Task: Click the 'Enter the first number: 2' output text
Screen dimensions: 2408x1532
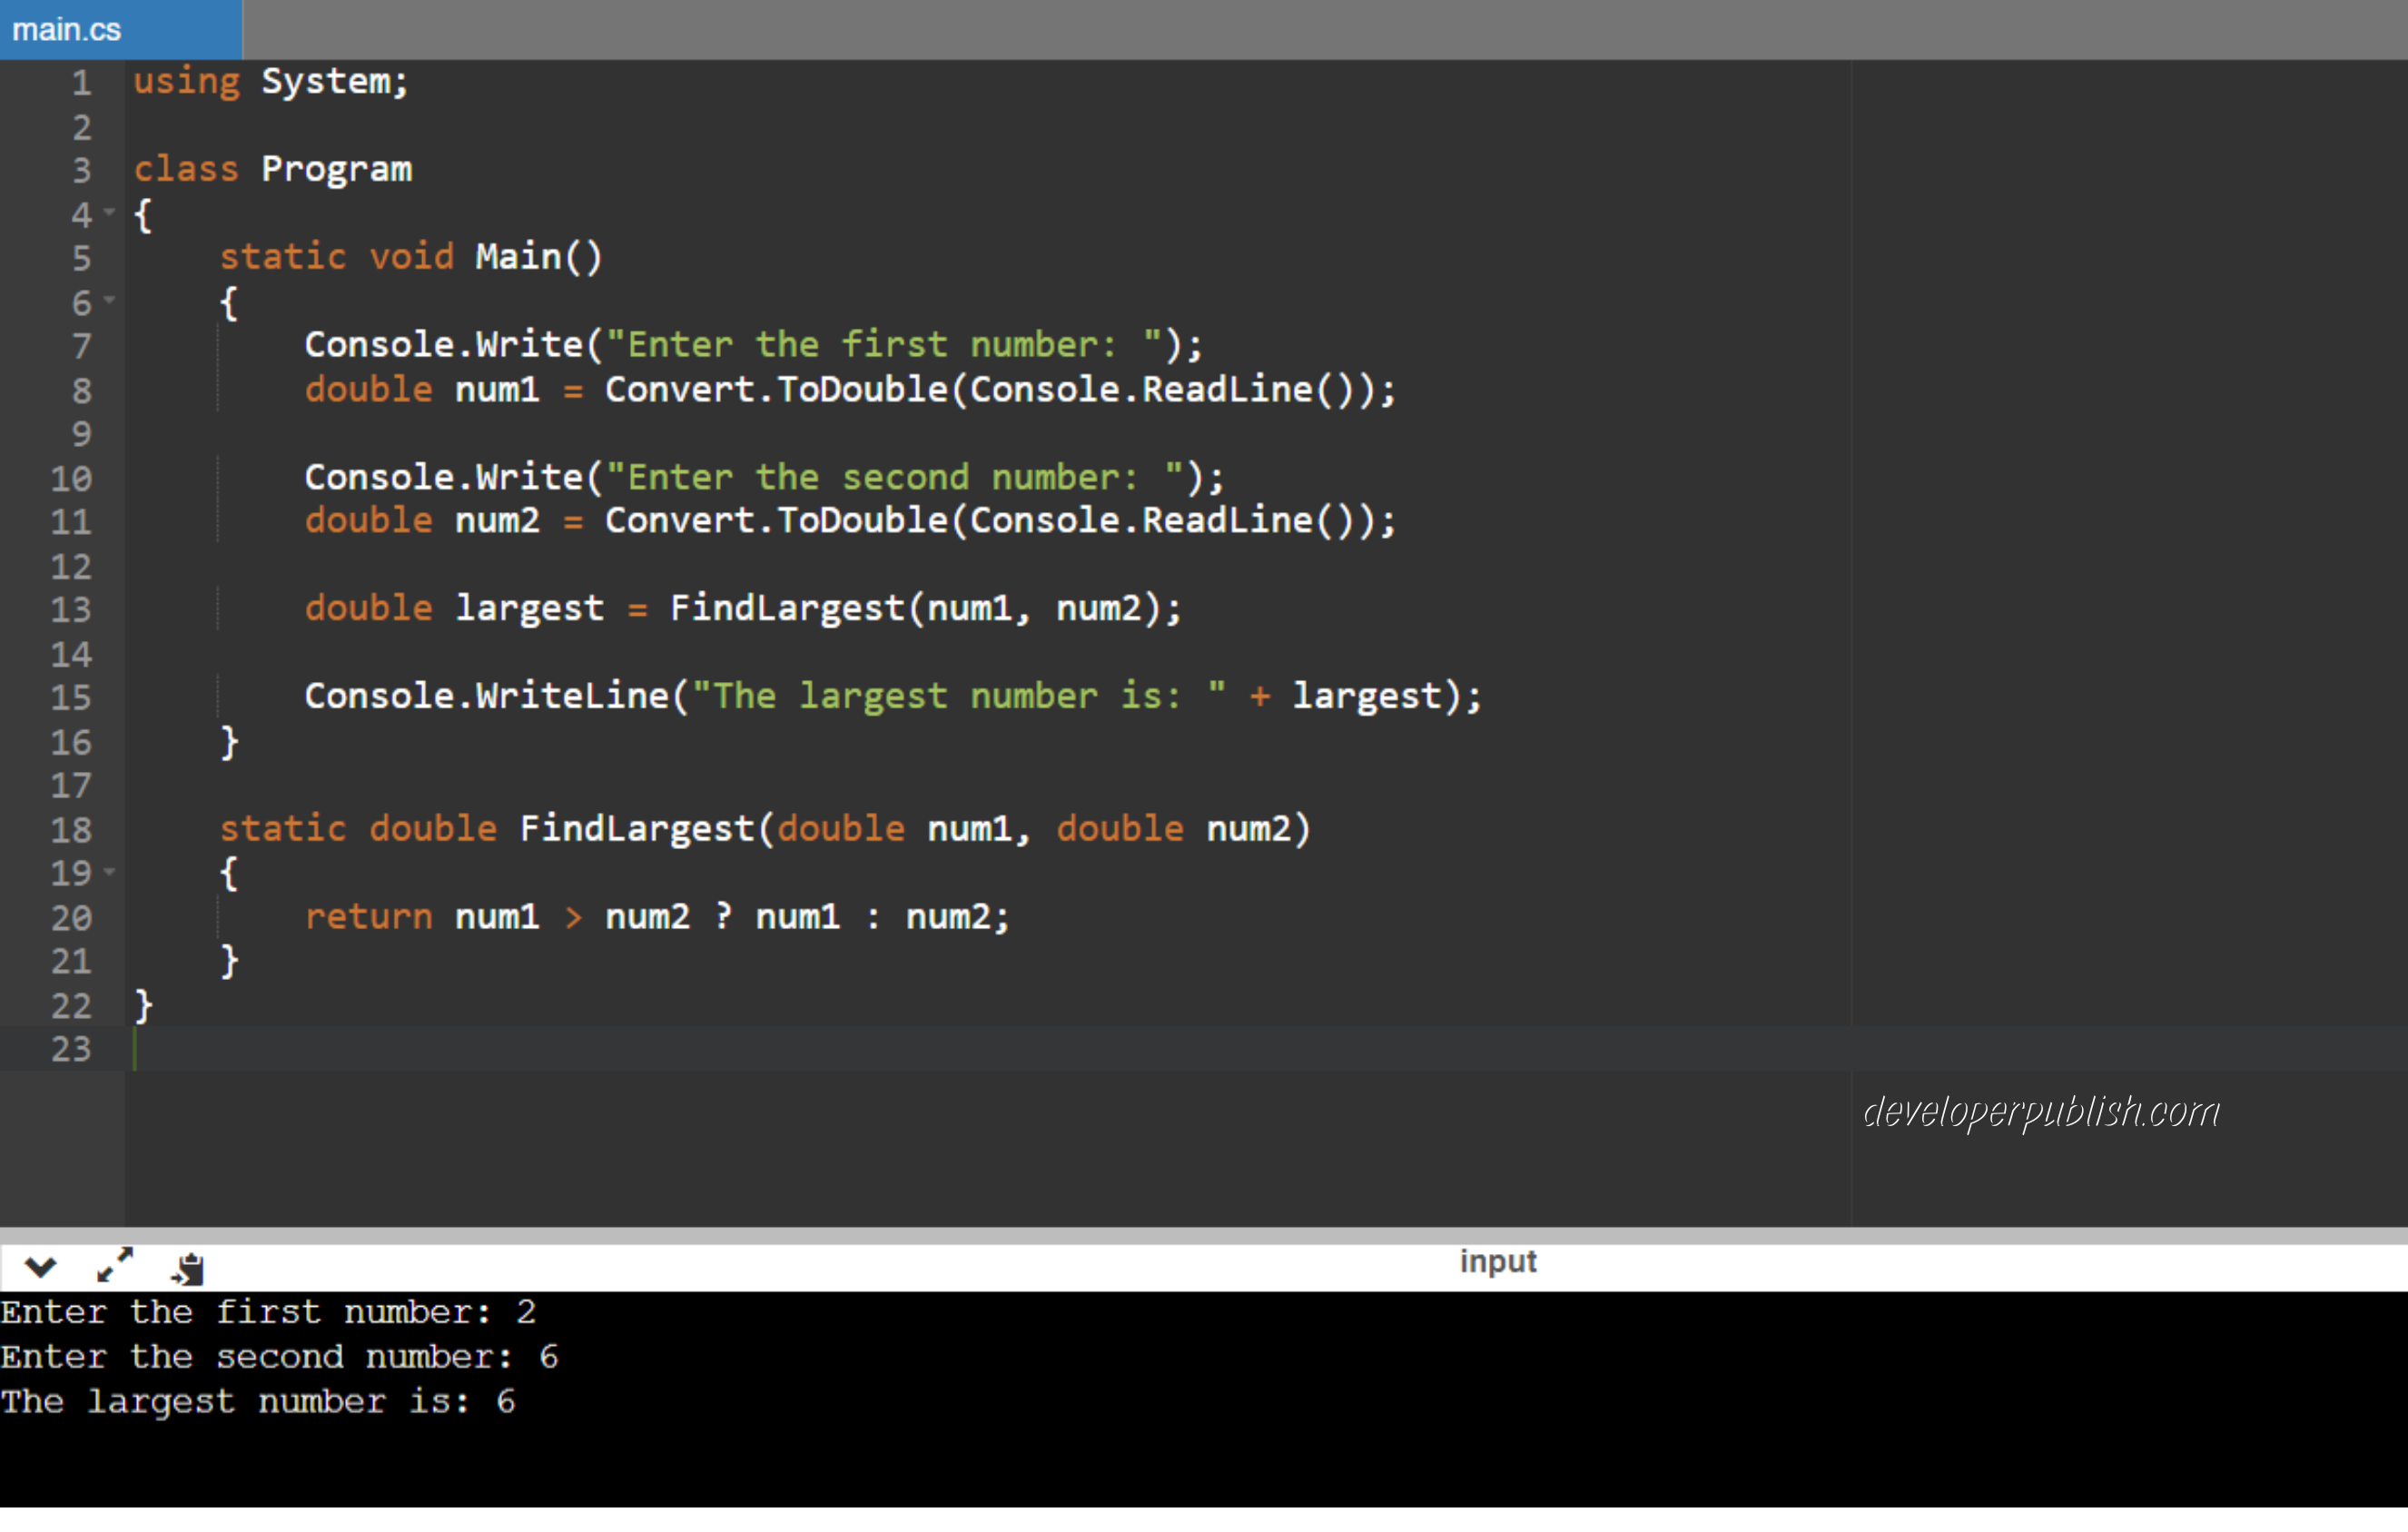Action: (268, 1311)
